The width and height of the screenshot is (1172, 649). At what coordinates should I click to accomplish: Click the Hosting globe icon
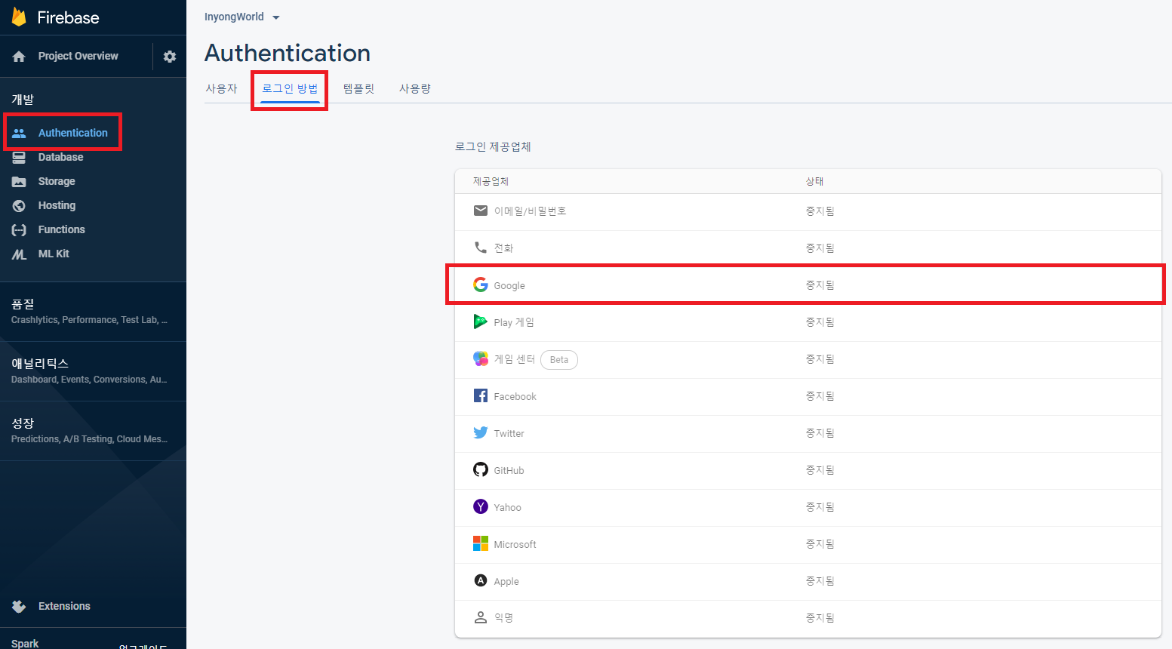click(19, 205)
